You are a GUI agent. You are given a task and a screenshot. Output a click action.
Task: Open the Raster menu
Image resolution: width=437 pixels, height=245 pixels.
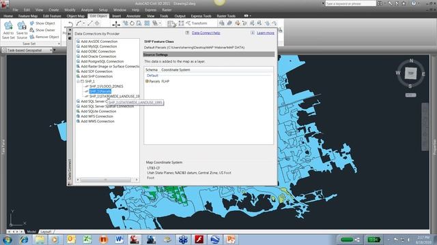click(167, 10)
